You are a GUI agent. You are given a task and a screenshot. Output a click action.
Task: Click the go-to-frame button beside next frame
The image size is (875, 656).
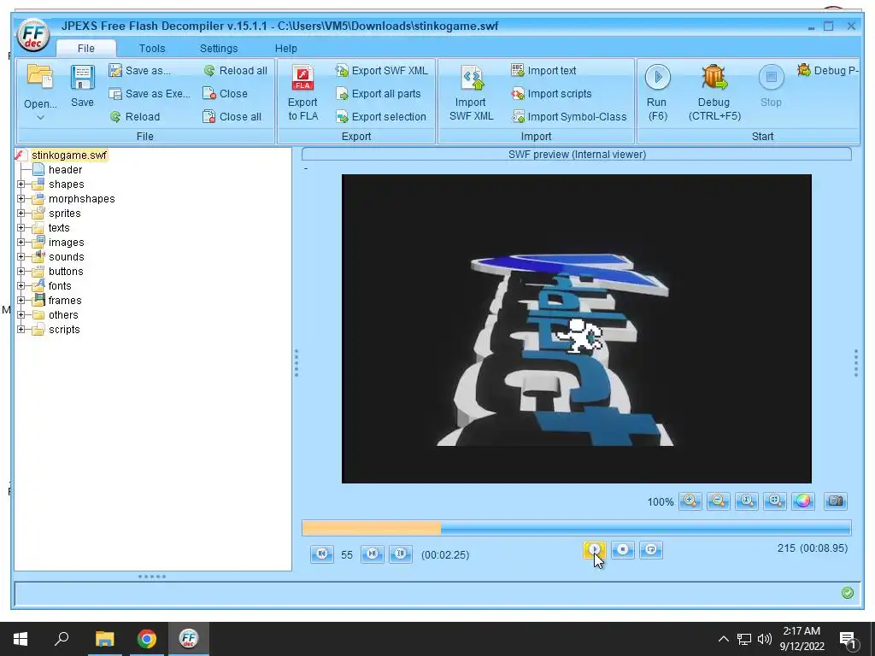click(400, 553)
